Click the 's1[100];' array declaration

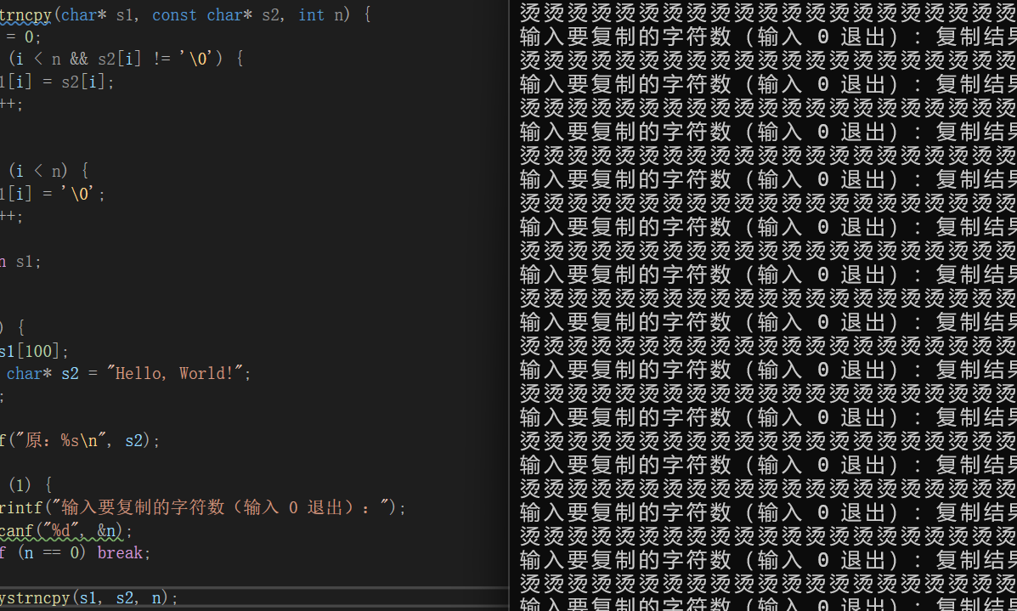34,351
